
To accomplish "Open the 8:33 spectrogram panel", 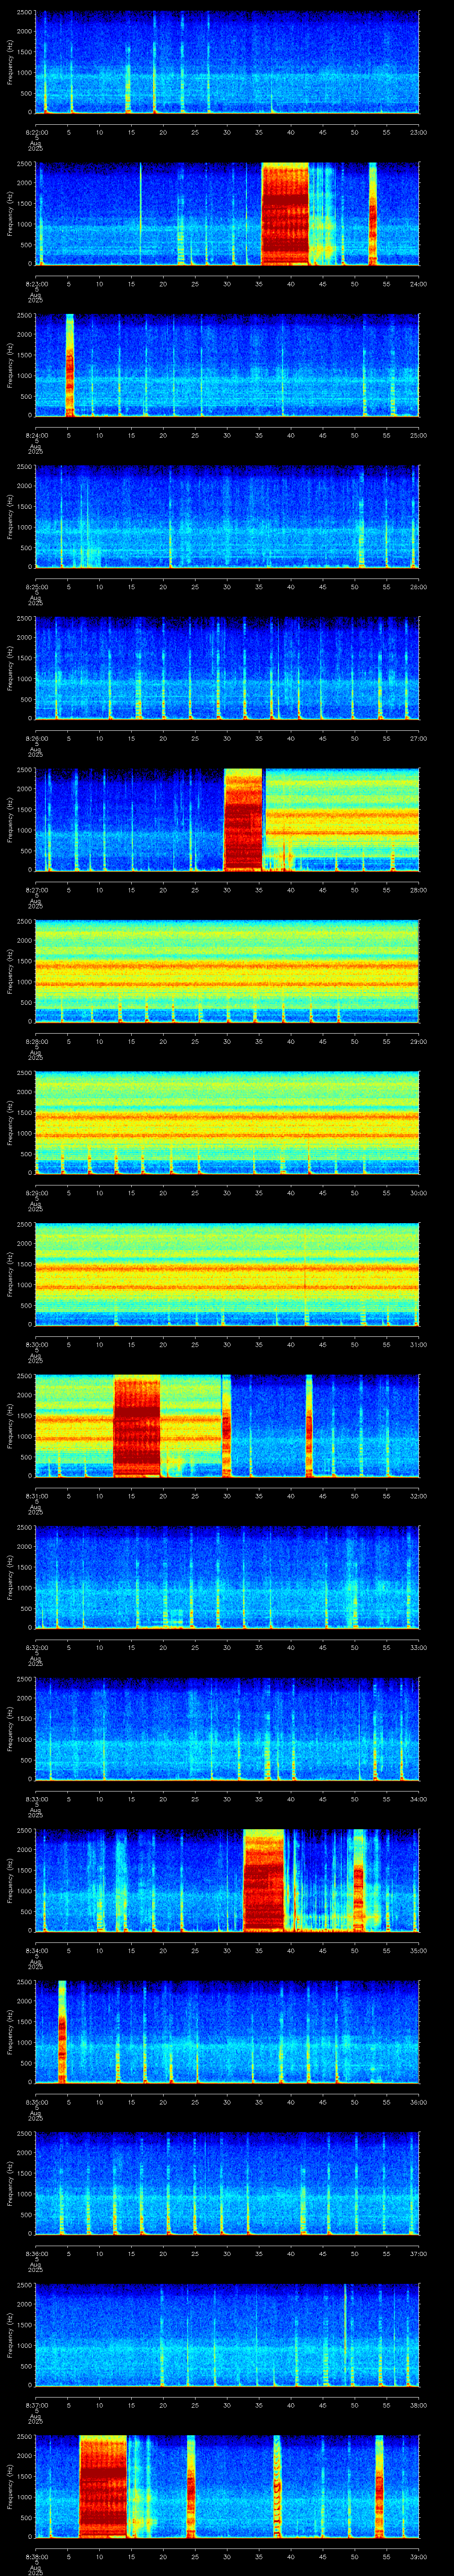I will [227, 1729].
